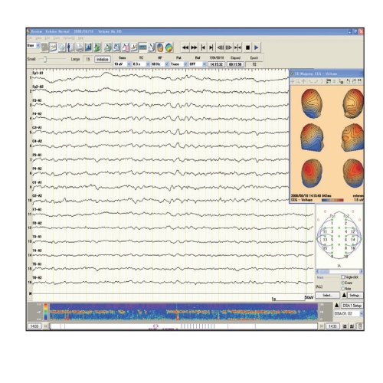Click the left arrow before event timeline
Viewport: 383px width, 383px height.
[x=46, y=326]
